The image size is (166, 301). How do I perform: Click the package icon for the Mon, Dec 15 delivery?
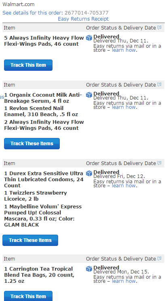(89, 269)
